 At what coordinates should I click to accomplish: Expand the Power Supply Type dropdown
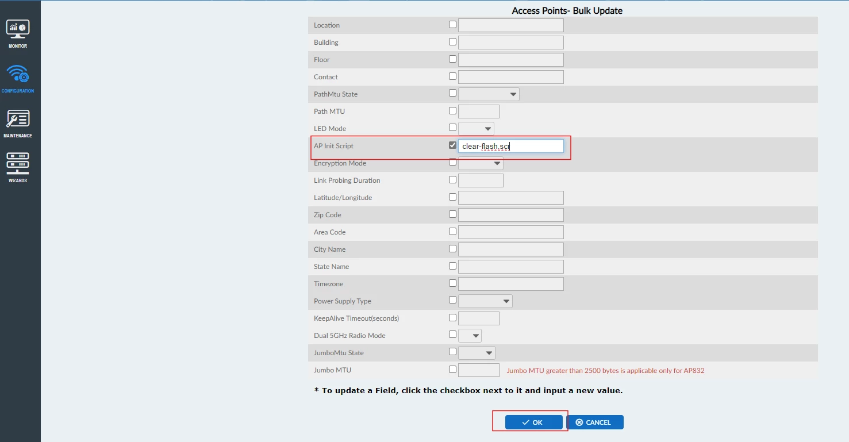(485, 301)
